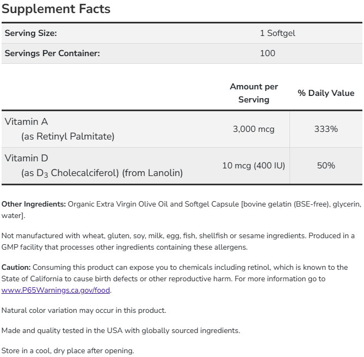This screenshot has width=364, height=357.
Task: Click the Vitamin D row label
Action: coord(27,159)
